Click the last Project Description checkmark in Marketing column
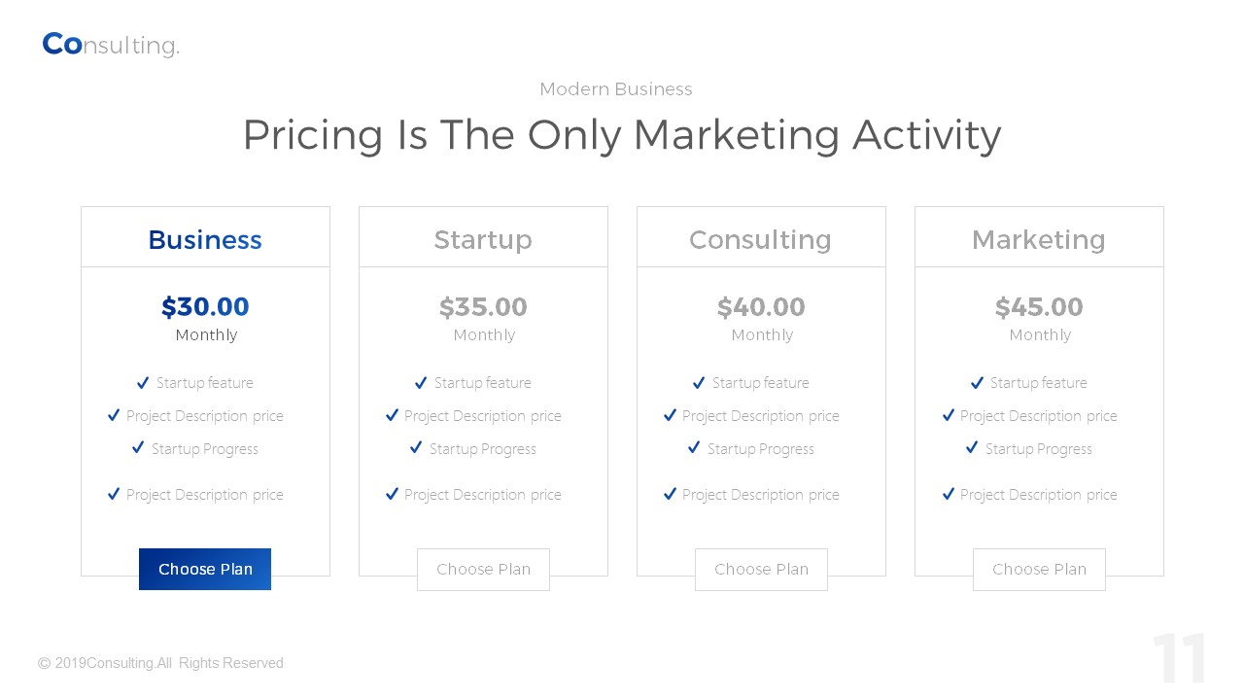Viewport: 1244px width, 700px height. 948,494
